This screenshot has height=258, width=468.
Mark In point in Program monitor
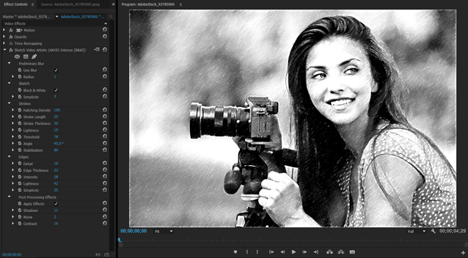247,252
